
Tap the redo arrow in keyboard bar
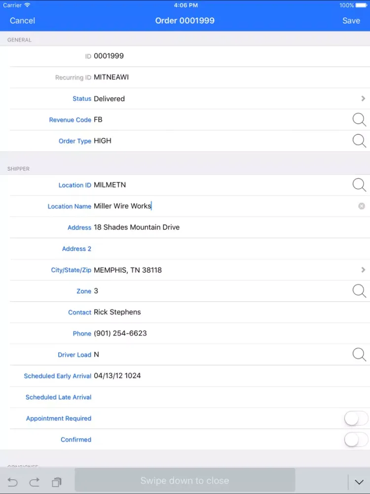point(35,482)
